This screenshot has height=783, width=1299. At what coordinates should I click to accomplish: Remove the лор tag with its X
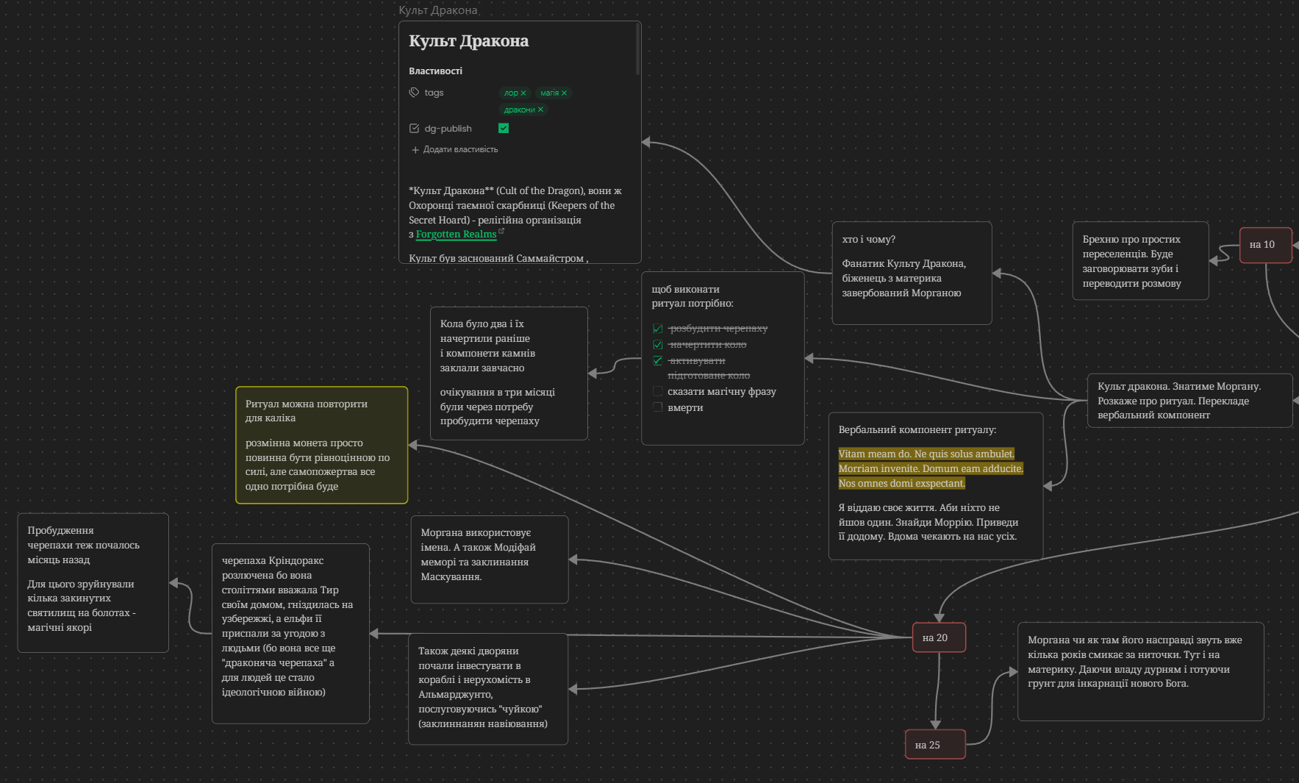click(523, 93)
